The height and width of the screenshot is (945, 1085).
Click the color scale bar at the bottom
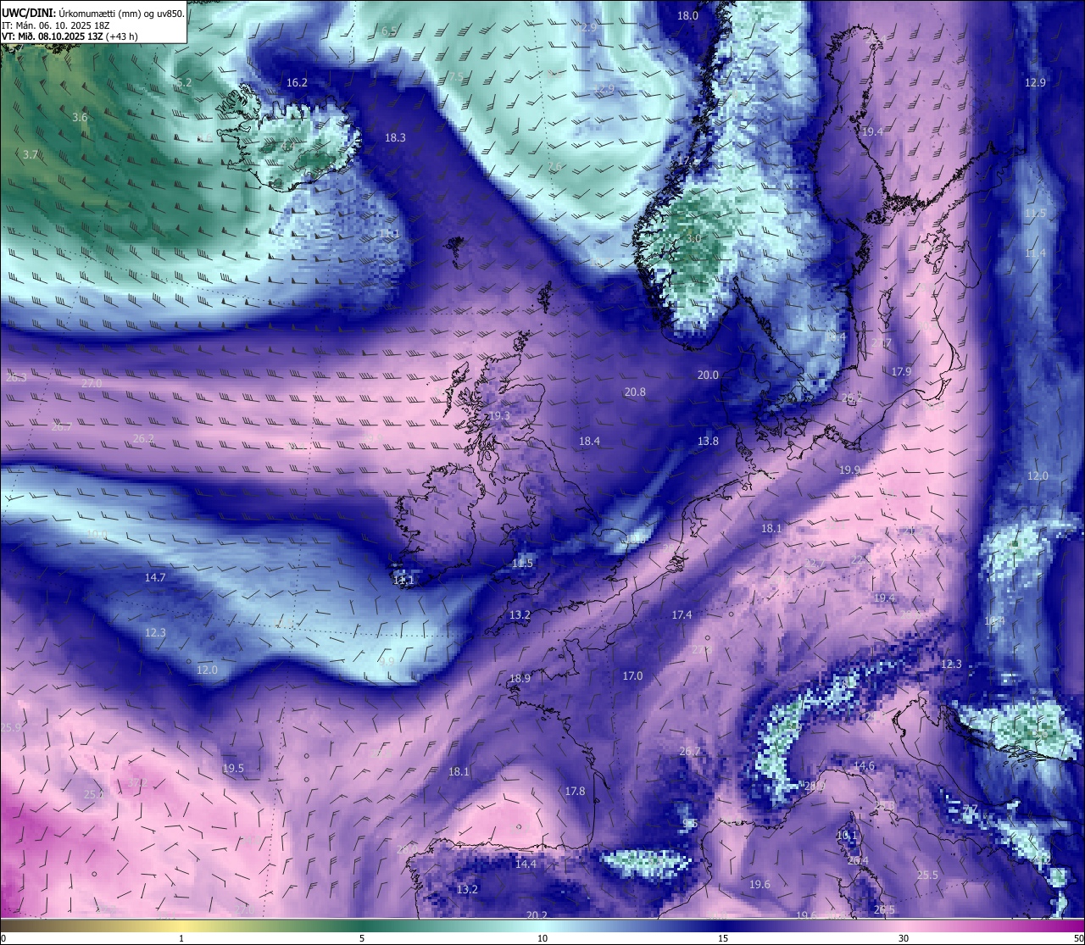(x=542, y=925)
